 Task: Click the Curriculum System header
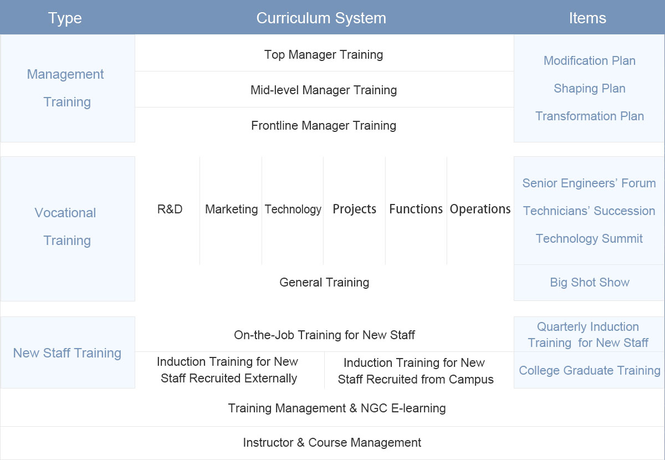pyautogui.click(x=321, y=18)
